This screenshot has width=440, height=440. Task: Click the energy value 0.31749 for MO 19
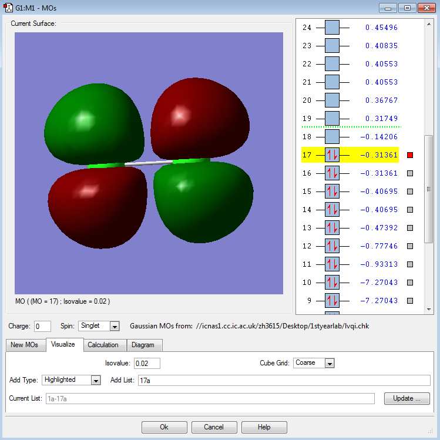[381, 119]
